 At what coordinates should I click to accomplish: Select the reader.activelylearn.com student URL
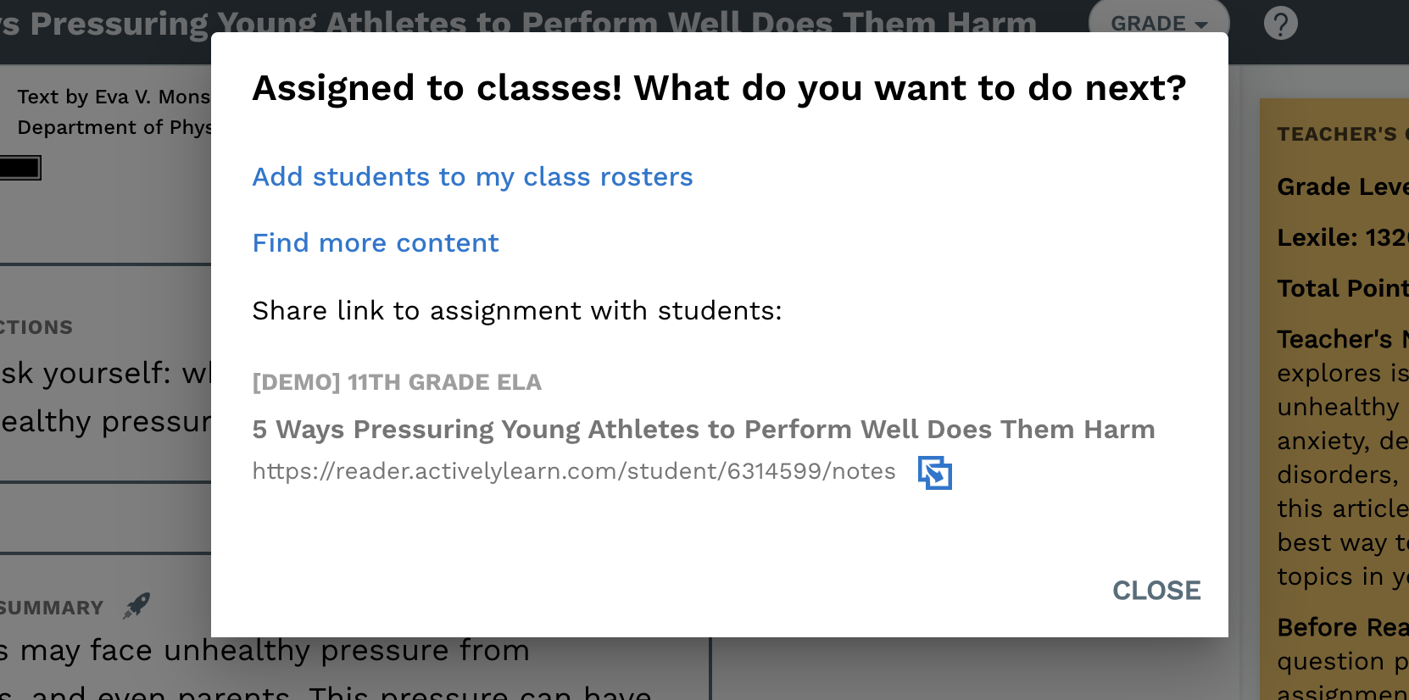(x=574, y=471)
